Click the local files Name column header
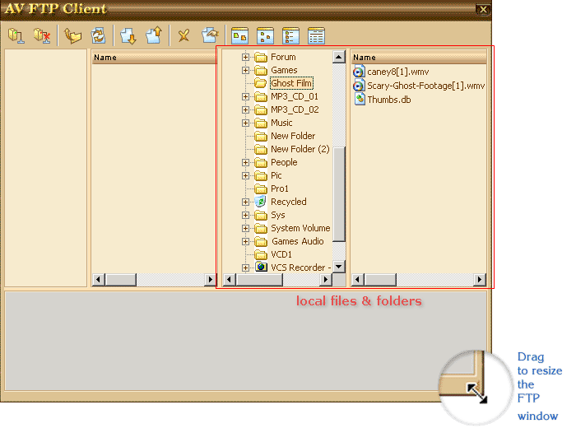 pos(419,58)
